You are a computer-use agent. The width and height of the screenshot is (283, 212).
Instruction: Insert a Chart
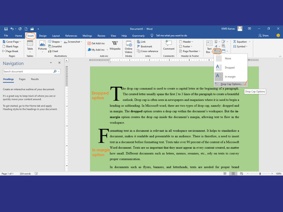tap(53, 51)
